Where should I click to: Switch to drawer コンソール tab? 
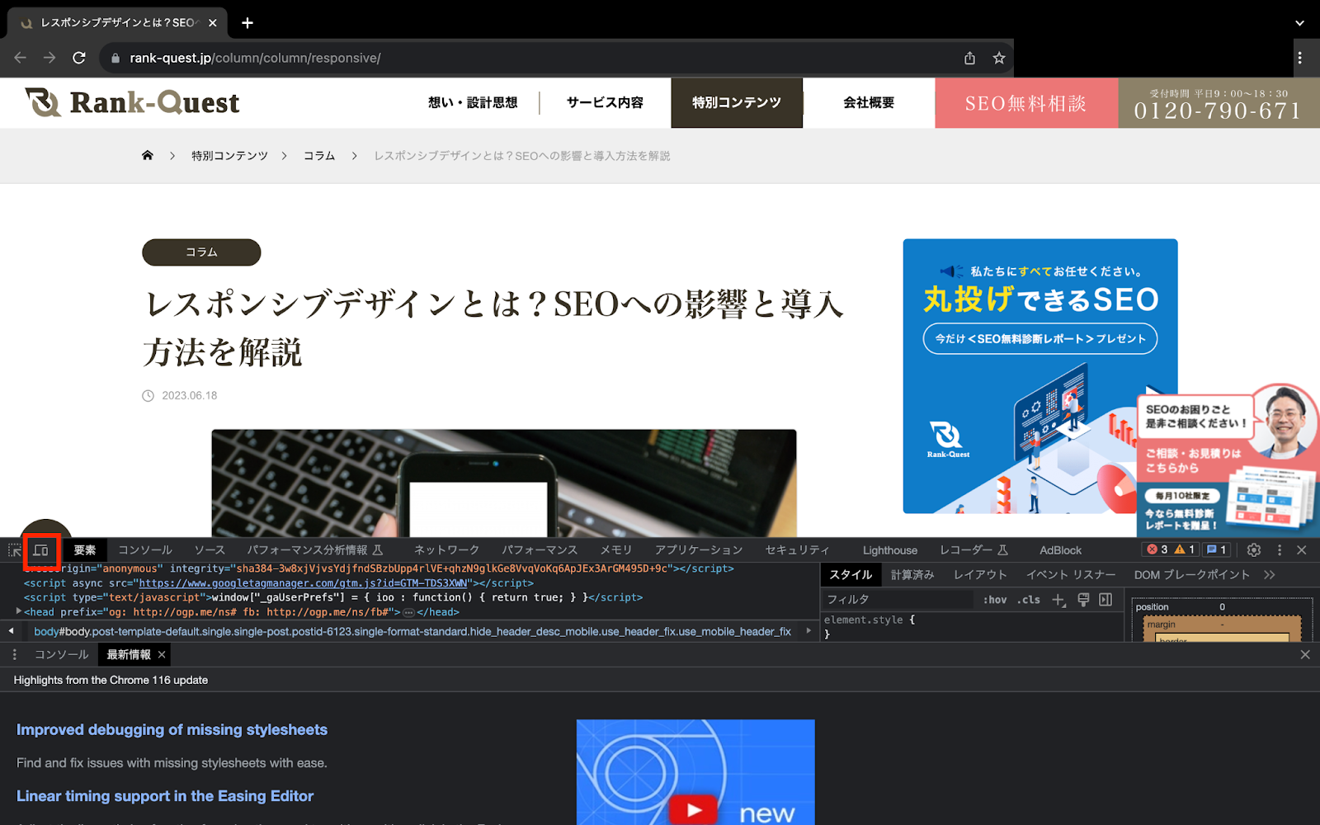tap(61, 654)
